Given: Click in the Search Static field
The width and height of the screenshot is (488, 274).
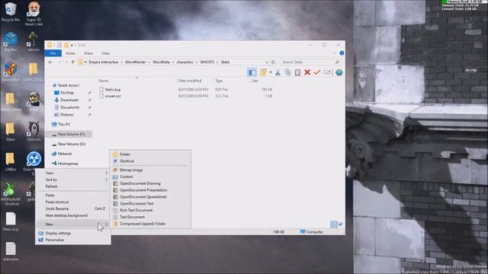Looking at the screenshot, I should 307,62.
